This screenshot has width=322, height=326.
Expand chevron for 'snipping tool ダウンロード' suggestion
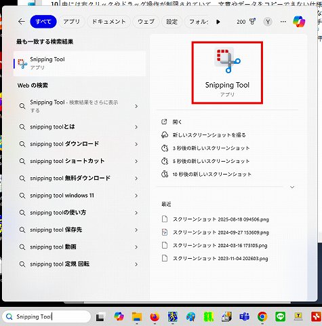(136, 144)
